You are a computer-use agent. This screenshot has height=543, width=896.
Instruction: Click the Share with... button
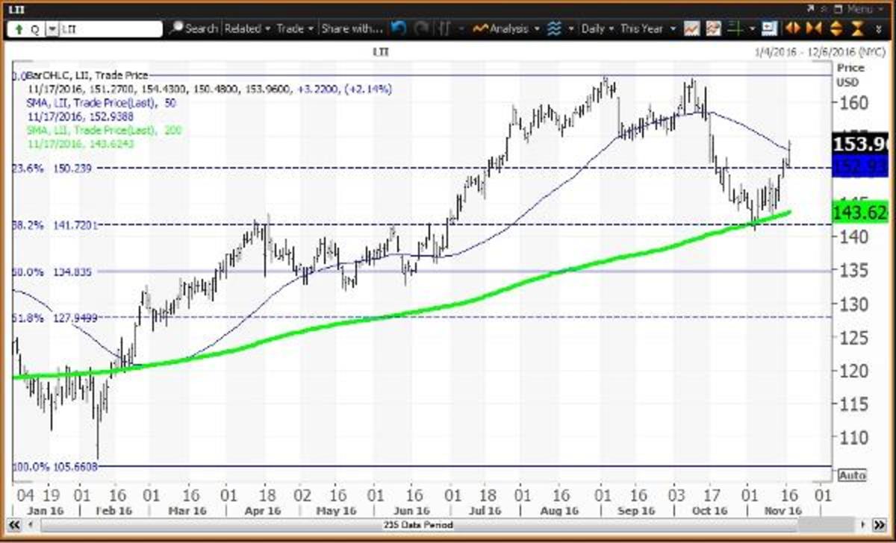pos(351,29)
